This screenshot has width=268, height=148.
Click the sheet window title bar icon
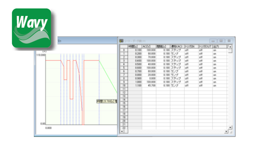121,41
